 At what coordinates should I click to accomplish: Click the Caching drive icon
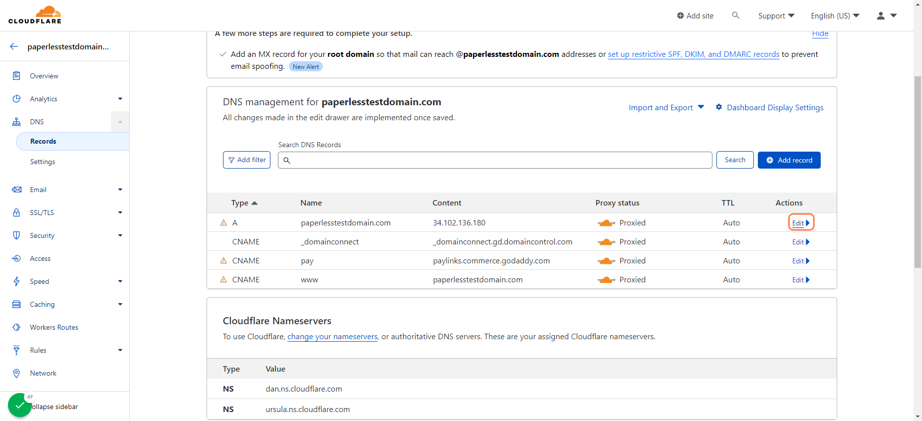(16, 304)
